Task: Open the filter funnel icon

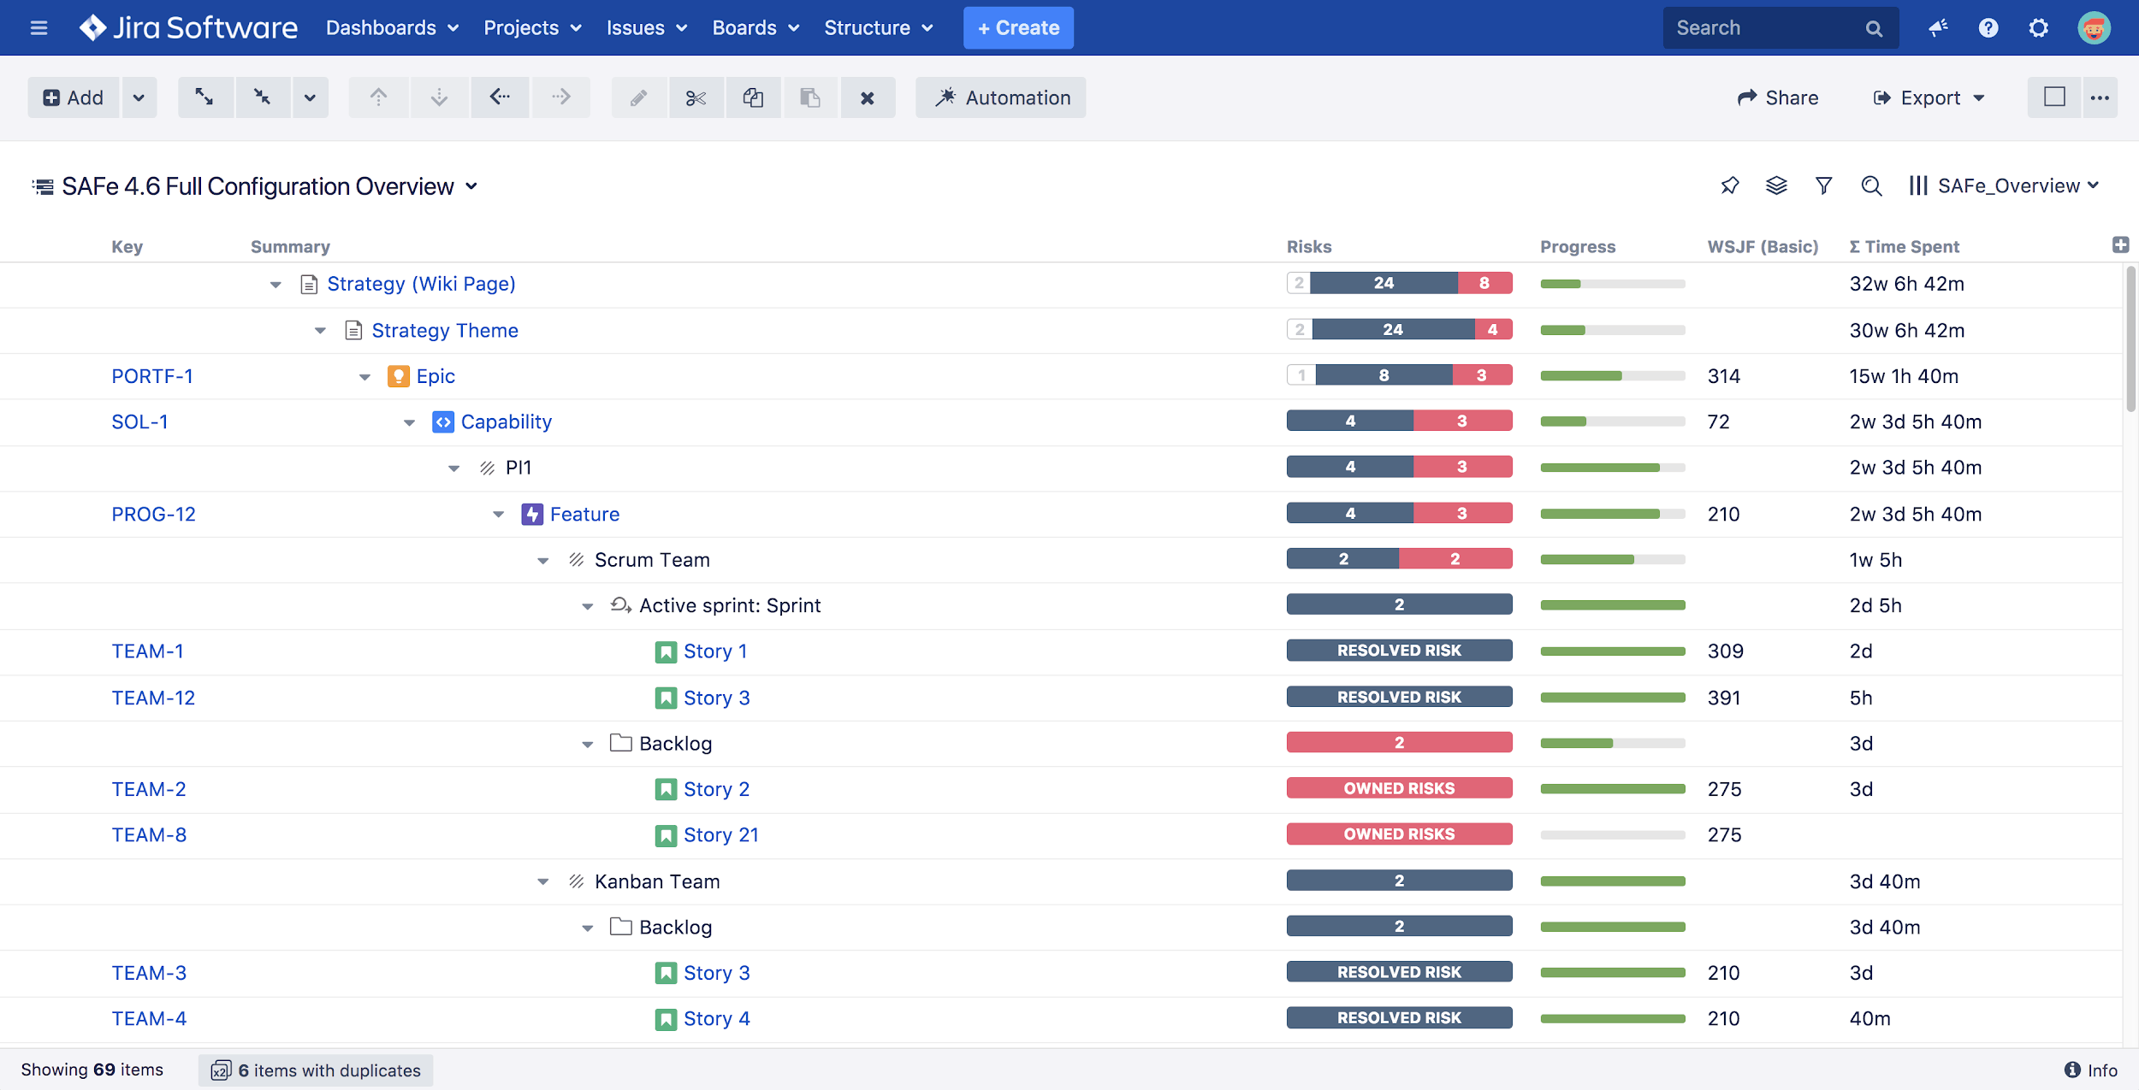Action: (1823, 186)
